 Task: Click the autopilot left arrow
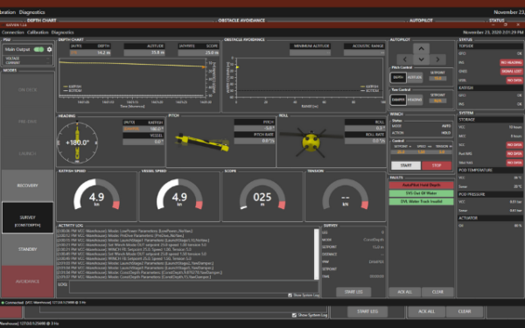pos(405,59)
